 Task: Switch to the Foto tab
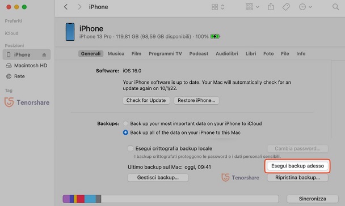[268, 54]
